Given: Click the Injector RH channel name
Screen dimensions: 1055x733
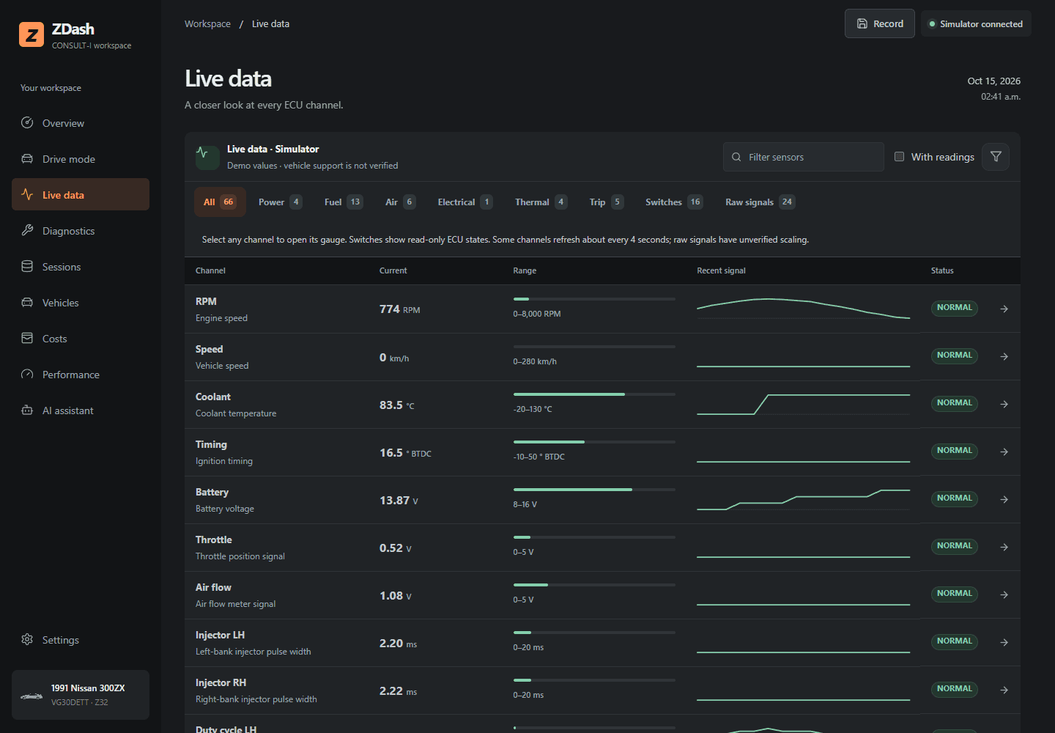Looking at the screenshot, I should (x=221, y=682).
